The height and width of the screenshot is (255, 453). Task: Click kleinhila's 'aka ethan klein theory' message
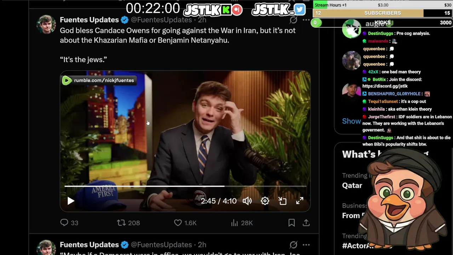397,109
